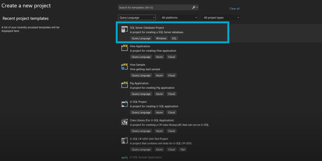Select Class Library (For U-SQL Application) title
Viewport: 322px width, 161px height.
[x=152, y=120]
